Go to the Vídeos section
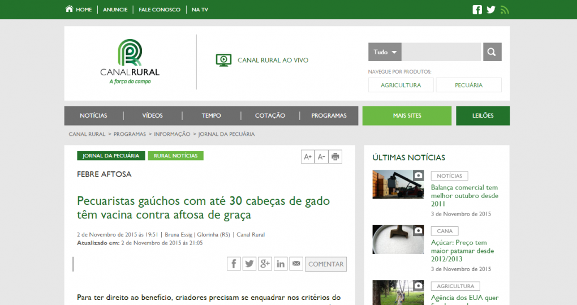This screenshot has width=577, height=305. pos(152,115)
